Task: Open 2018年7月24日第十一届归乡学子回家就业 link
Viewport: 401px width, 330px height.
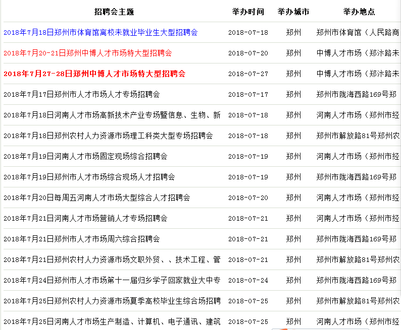Action: click(112, 280)
